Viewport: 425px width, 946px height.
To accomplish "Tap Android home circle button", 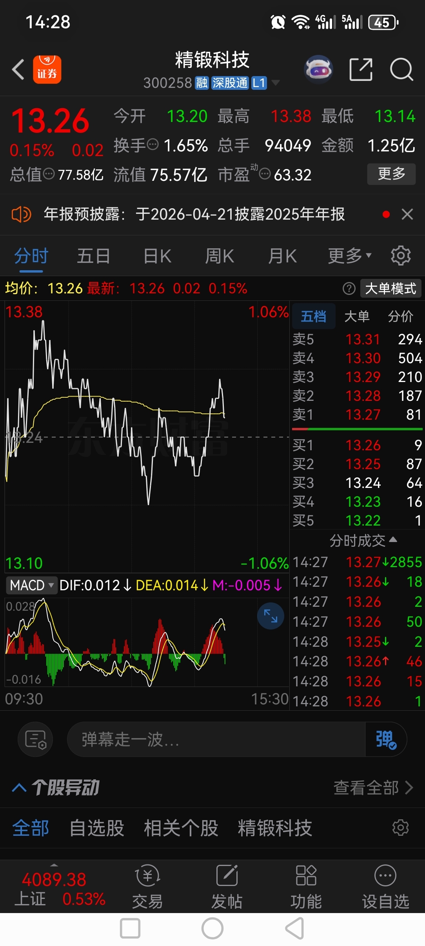I will [x=212, y=929].
